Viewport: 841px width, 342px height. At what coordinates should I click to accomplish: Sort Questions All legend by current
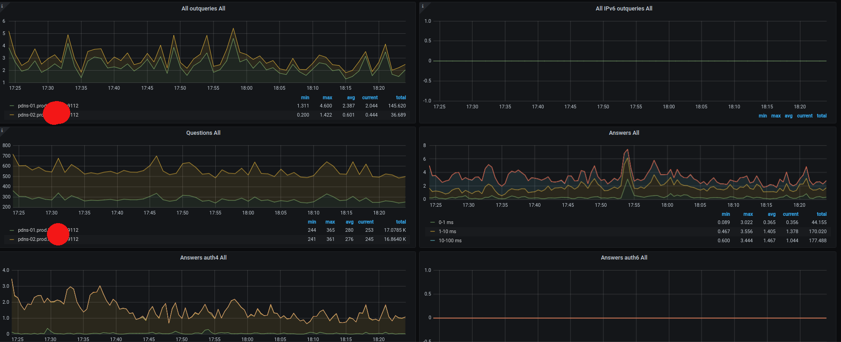click(x=366, y=222)
